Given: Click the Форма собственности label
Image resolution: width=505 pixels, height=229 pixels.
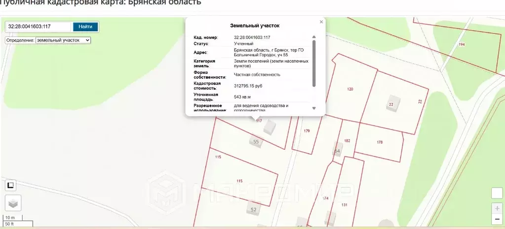Looking at the screenshot, I should [210, 74].
